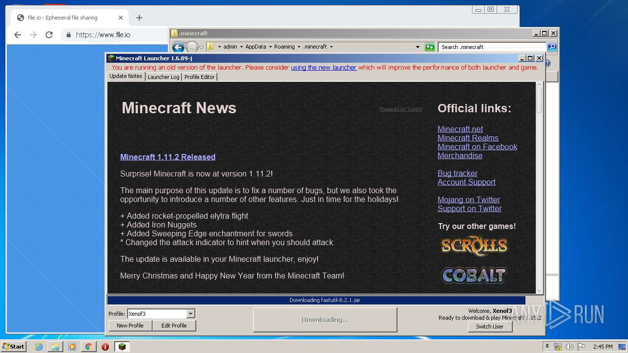
Task: Click the volume speaker tray icon
Action: [x=570, y=347]
